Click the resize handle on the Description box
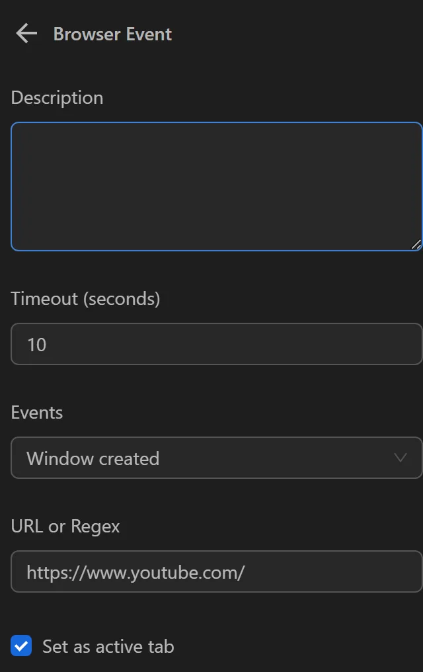423x672 pixels. click(416, 245)
